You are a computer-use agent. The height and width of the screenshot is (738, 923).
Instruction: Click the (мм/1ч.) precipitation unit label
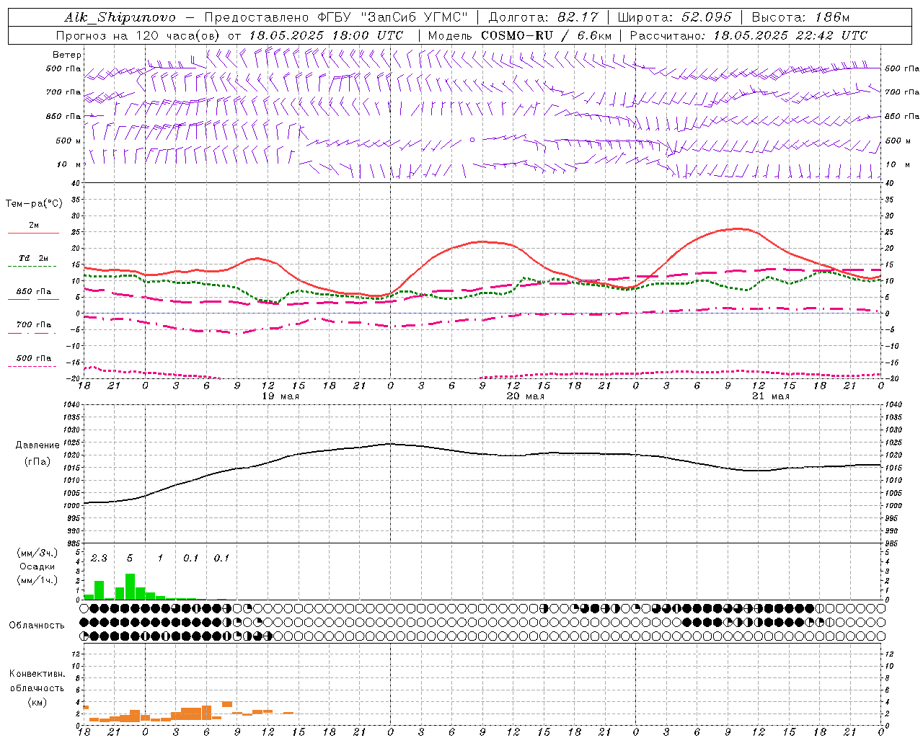37,581
